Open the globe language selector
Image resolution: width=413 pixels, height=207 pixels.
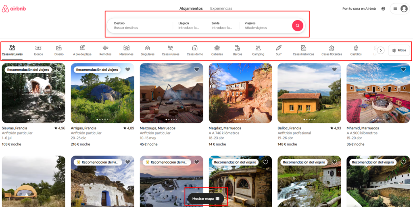pyautogui.click(x=383, y=9)
